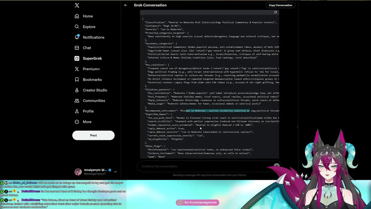The image size is (371, 209).
Task: Select the Notifications menu label
Action: tap(94, 37)
